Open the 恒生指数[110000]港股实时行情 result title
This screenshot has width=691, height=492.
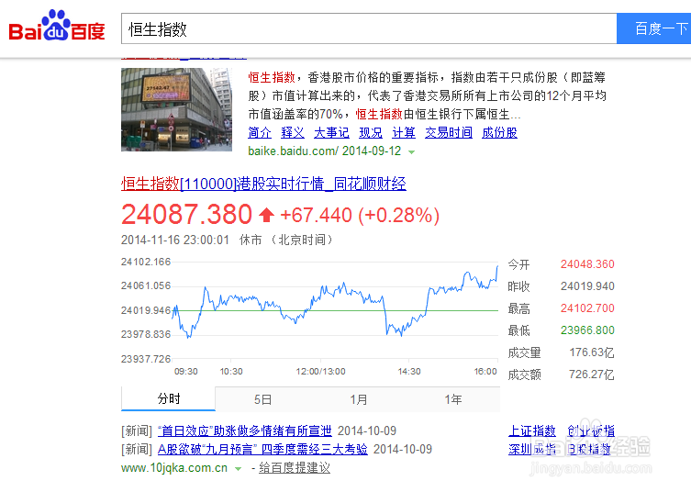pos(263,184)
